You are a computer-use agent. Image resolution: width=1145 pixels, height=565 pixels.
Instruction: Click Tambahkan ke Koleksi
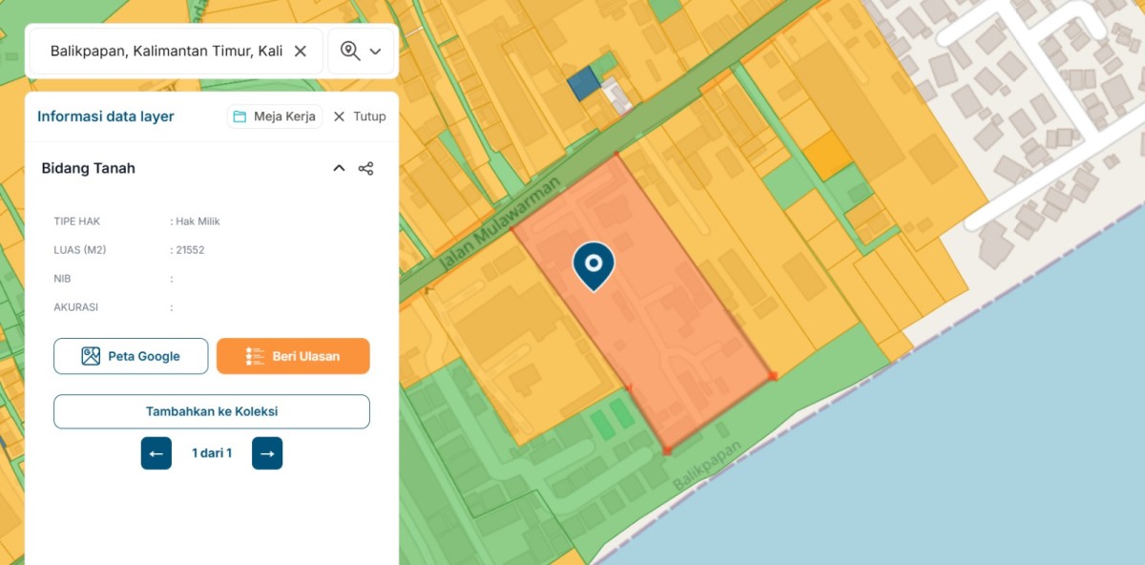(211, 411)
